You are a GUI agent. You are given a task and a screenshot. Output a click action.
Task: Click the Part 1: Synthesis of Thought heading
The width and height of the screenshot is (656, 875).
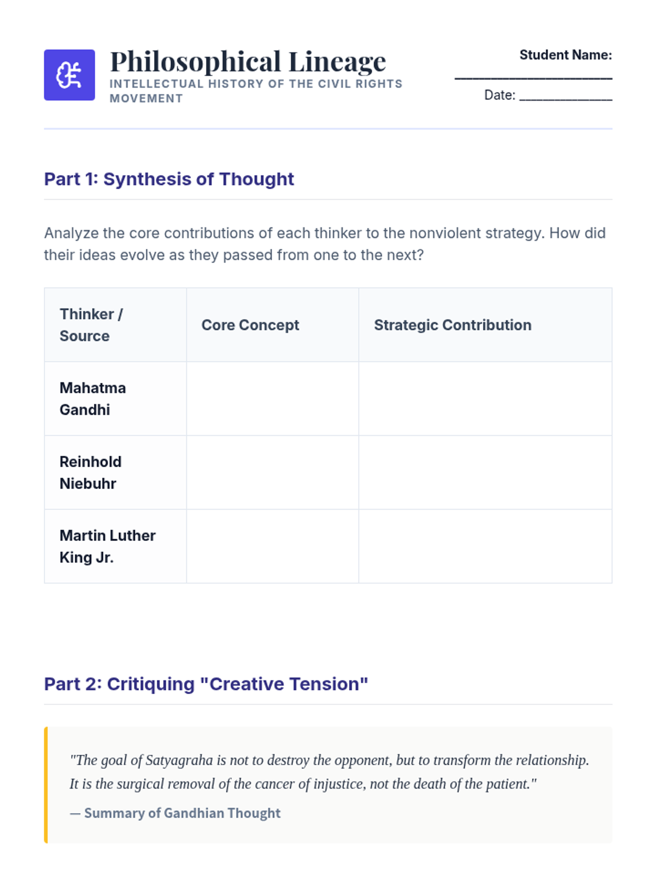tap(169, 179)
